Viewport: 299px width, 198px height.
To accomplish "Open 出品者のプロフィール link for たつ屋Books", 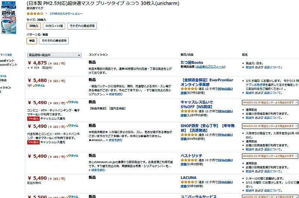I will (x=210, y=67).
